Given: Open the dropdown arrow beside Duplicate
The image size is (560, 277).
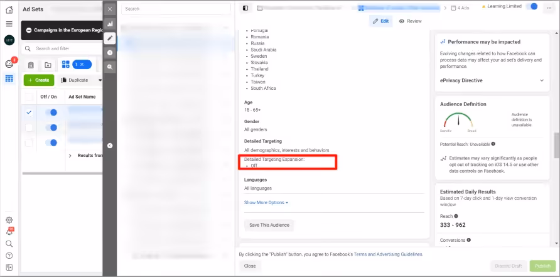Looking at the screenshot, I should [100, 80].
